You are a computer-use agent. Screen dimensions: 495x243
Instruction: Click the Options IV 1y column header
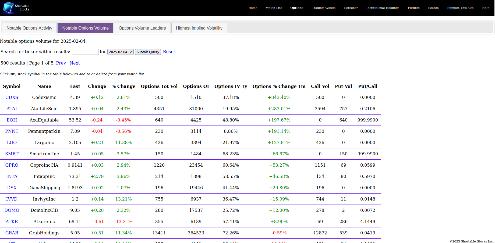click(x=231, y=86)
